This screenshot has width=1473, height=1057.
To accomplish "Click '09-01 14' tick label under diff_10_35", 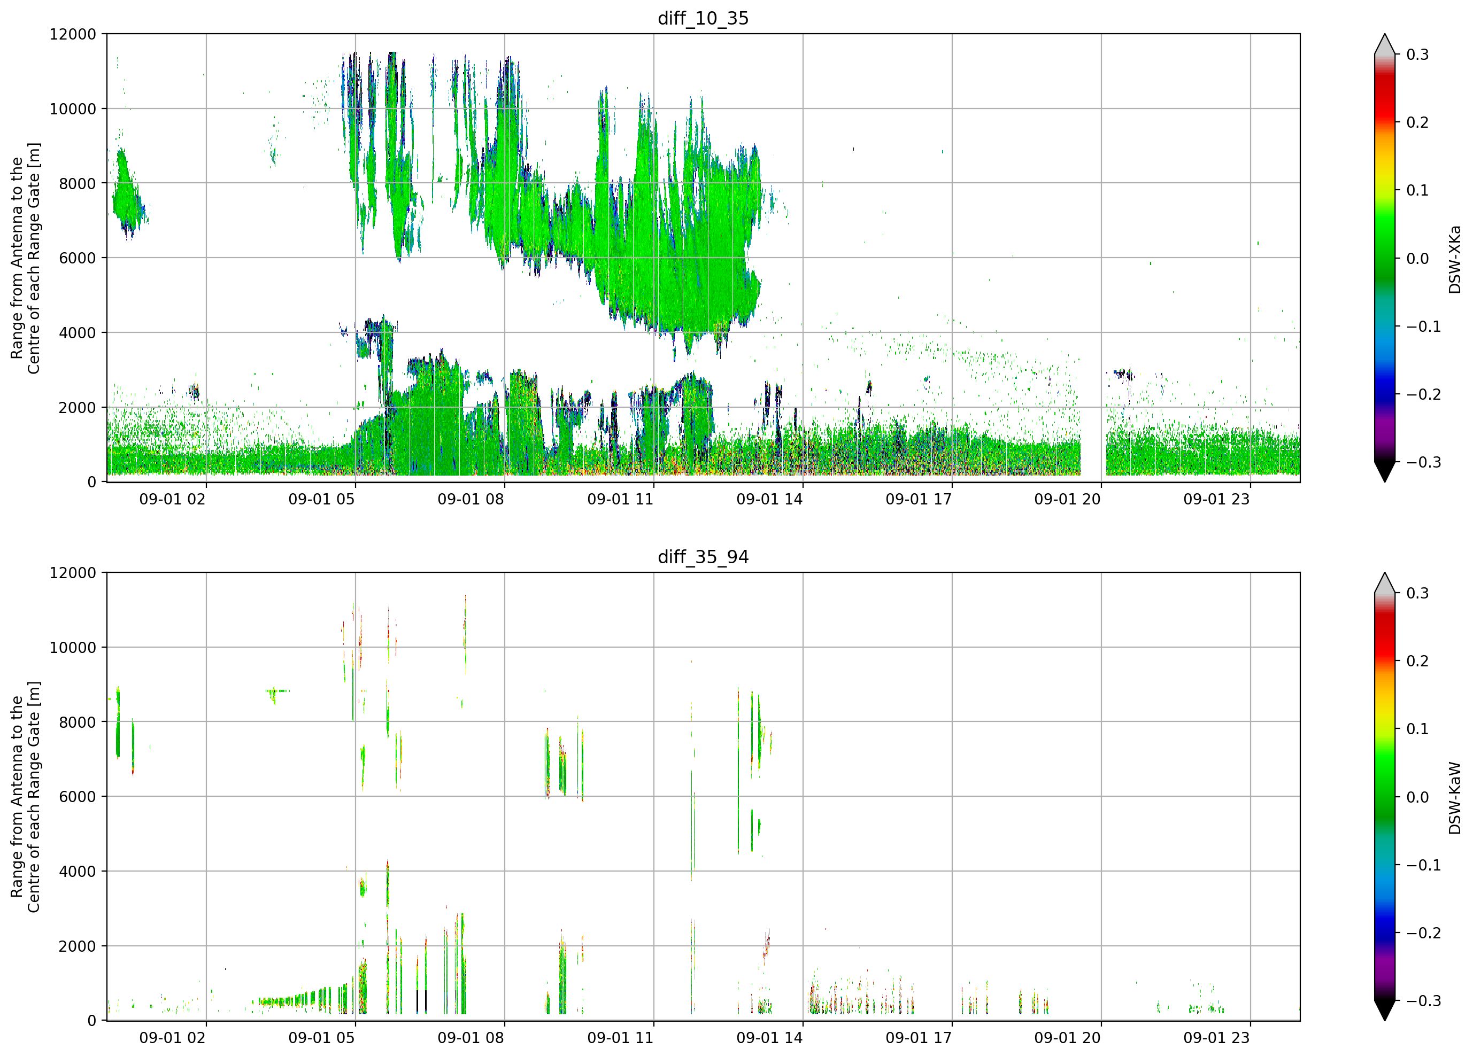I will click(x=769, y=499).
